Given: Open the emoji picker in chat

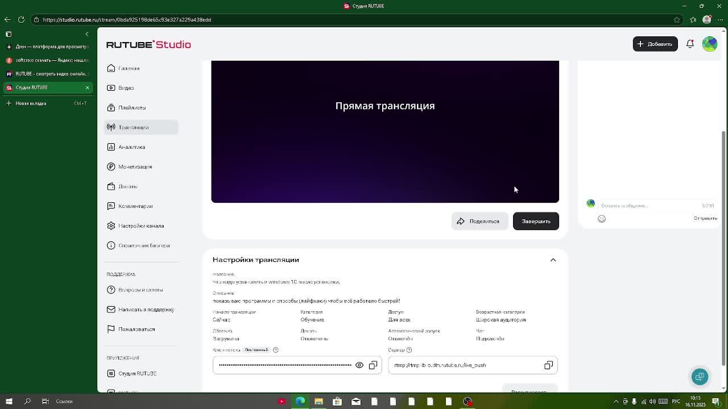Looking at the screenshot, I should tap(602, 219).
